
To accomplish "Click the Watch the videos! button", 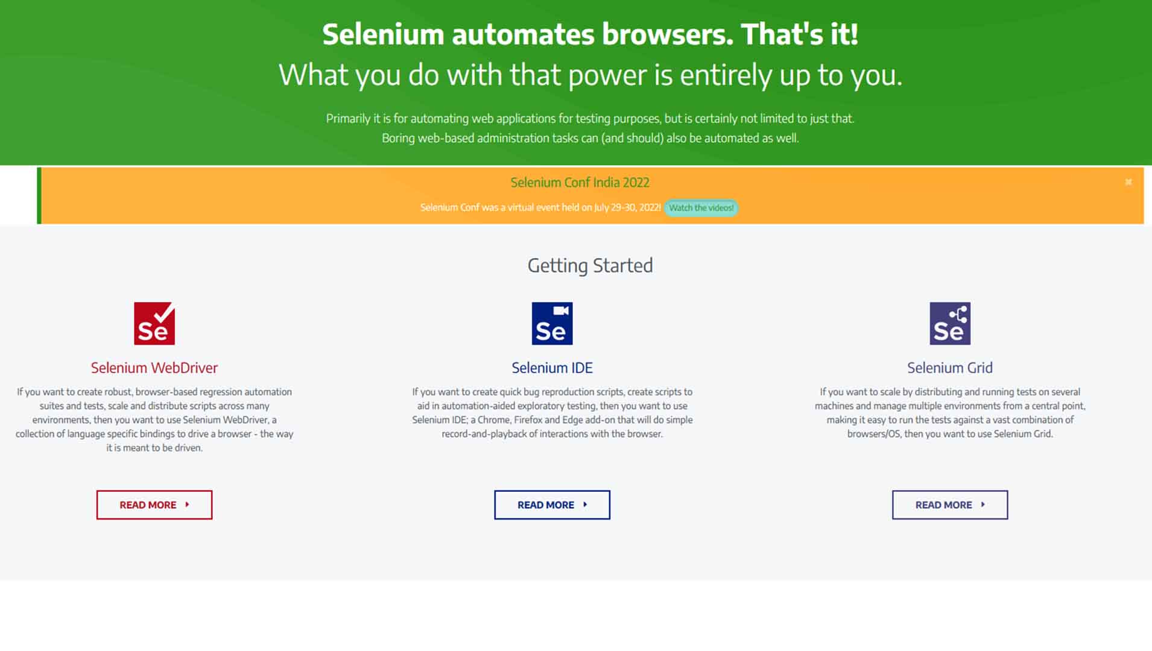I will pyautogui.click(x=701, y=207).
